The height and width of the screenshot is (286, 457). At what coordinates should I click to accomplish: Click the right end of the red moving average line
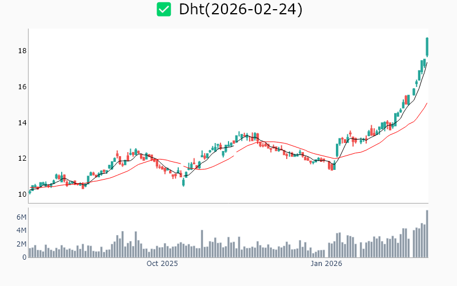click(427, 104)
